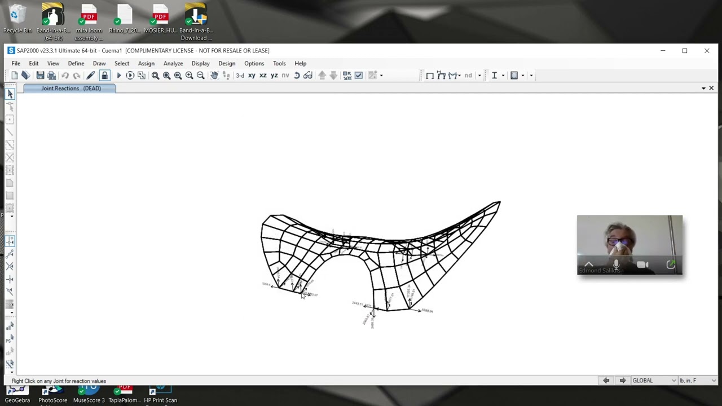Click the Rotate 3D view icon
This screenshot has height=406, width=722.
click(x=297, y=75)
